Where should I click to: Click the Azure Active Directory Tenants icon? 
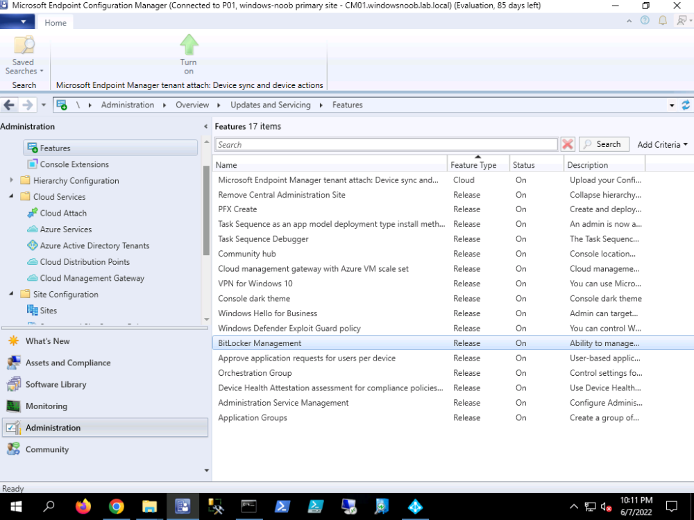tap(33, 245)
